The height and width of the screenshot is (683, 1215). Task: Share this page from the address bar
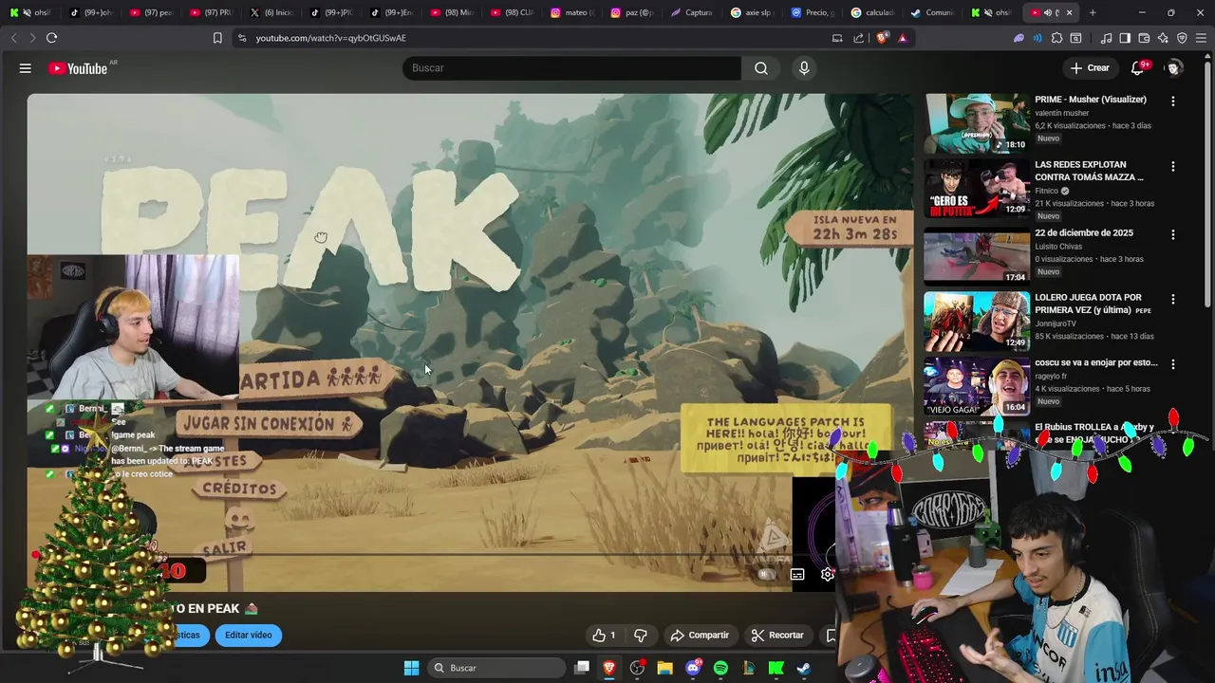859,38
